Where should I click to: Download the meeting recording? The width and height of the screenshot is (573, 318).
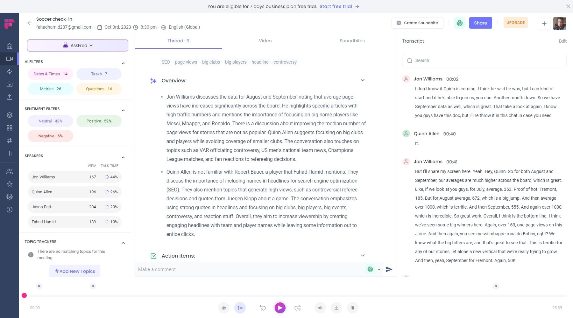(x=336, y=308)
